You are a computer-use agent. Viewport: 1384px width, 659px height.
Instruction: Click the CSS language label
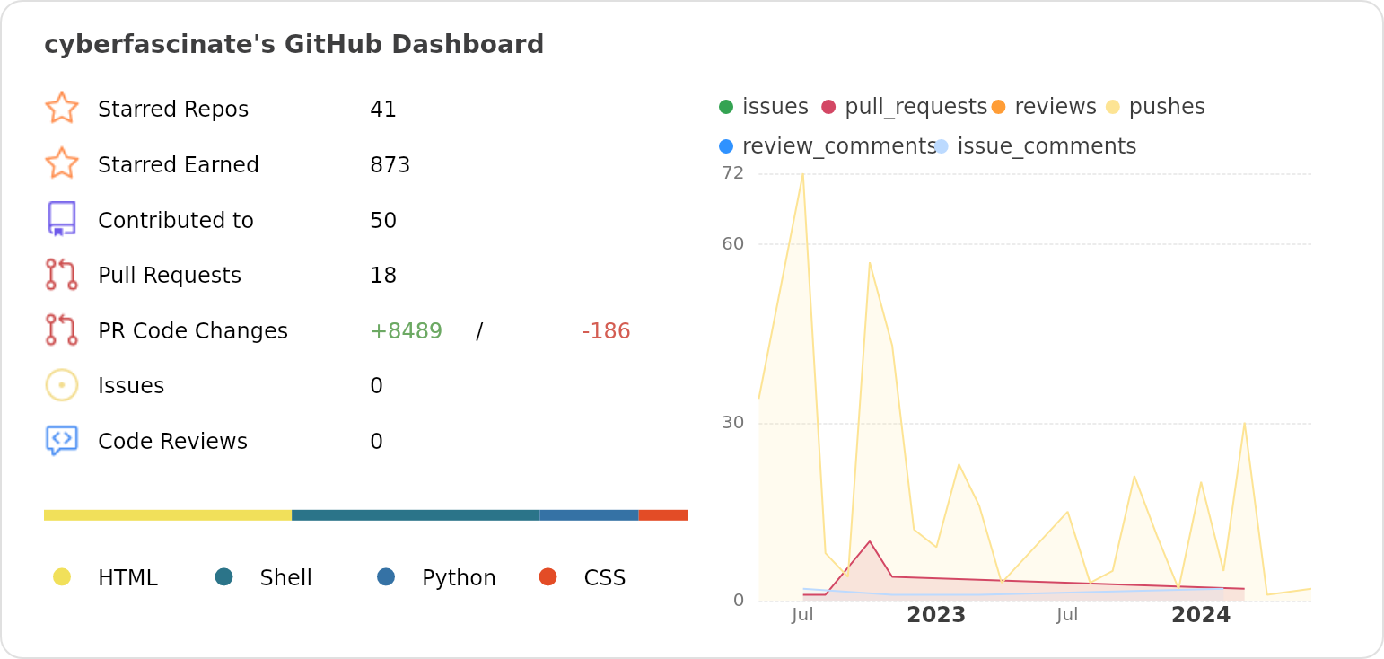pos(605,578)
